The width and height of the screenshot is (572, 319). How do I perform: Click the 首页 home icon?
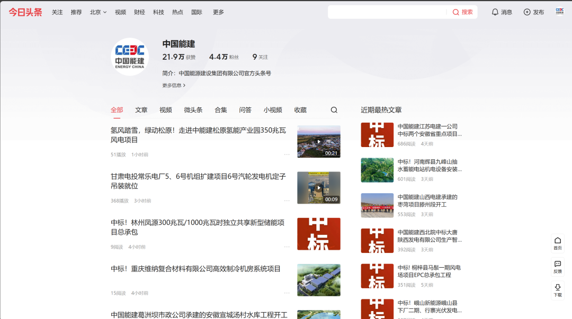click(557, 243)
